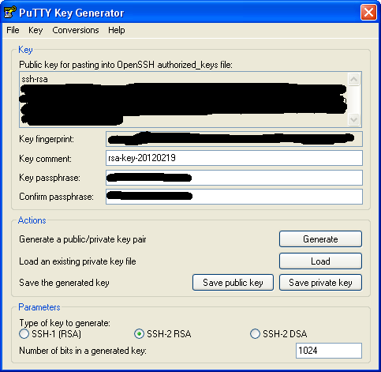Click the 'Key passphrase:' label
Image resolution: width=381 pixels, height=372 pixels.
[50, 178]
